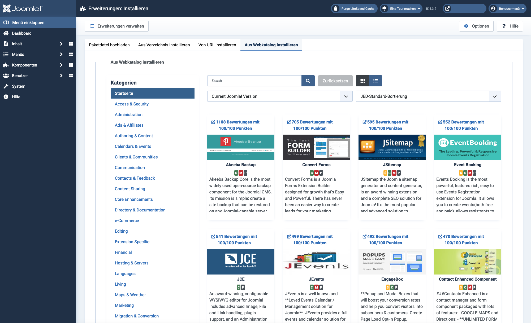The height and width of the screenshot is (323, 531).
Task: Select Aus Webkatalog installieren tab
Action: click(271, 45)
